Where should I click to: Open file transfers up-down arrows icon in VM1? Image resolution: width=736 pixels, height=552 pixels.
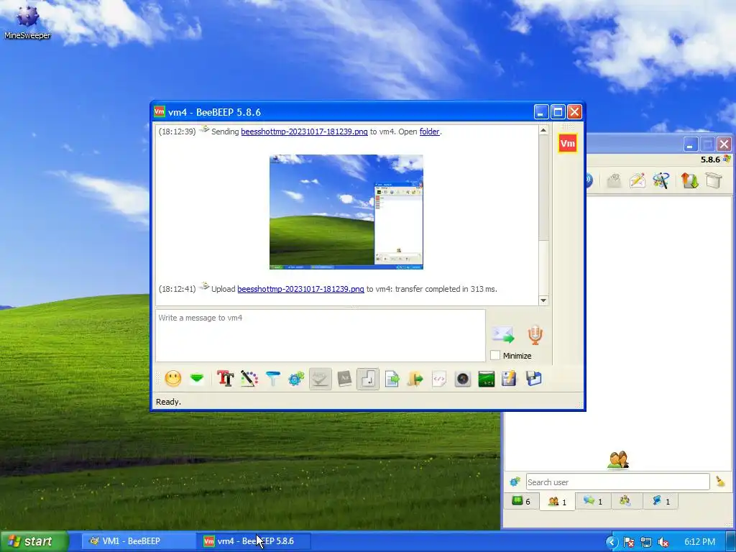(x=689, y=180)
